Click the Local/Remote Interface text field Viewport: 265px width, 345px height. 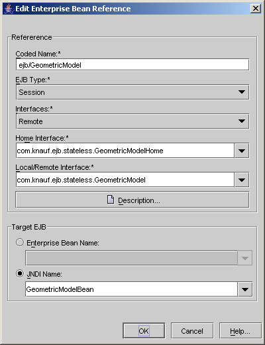pos(125,180)
